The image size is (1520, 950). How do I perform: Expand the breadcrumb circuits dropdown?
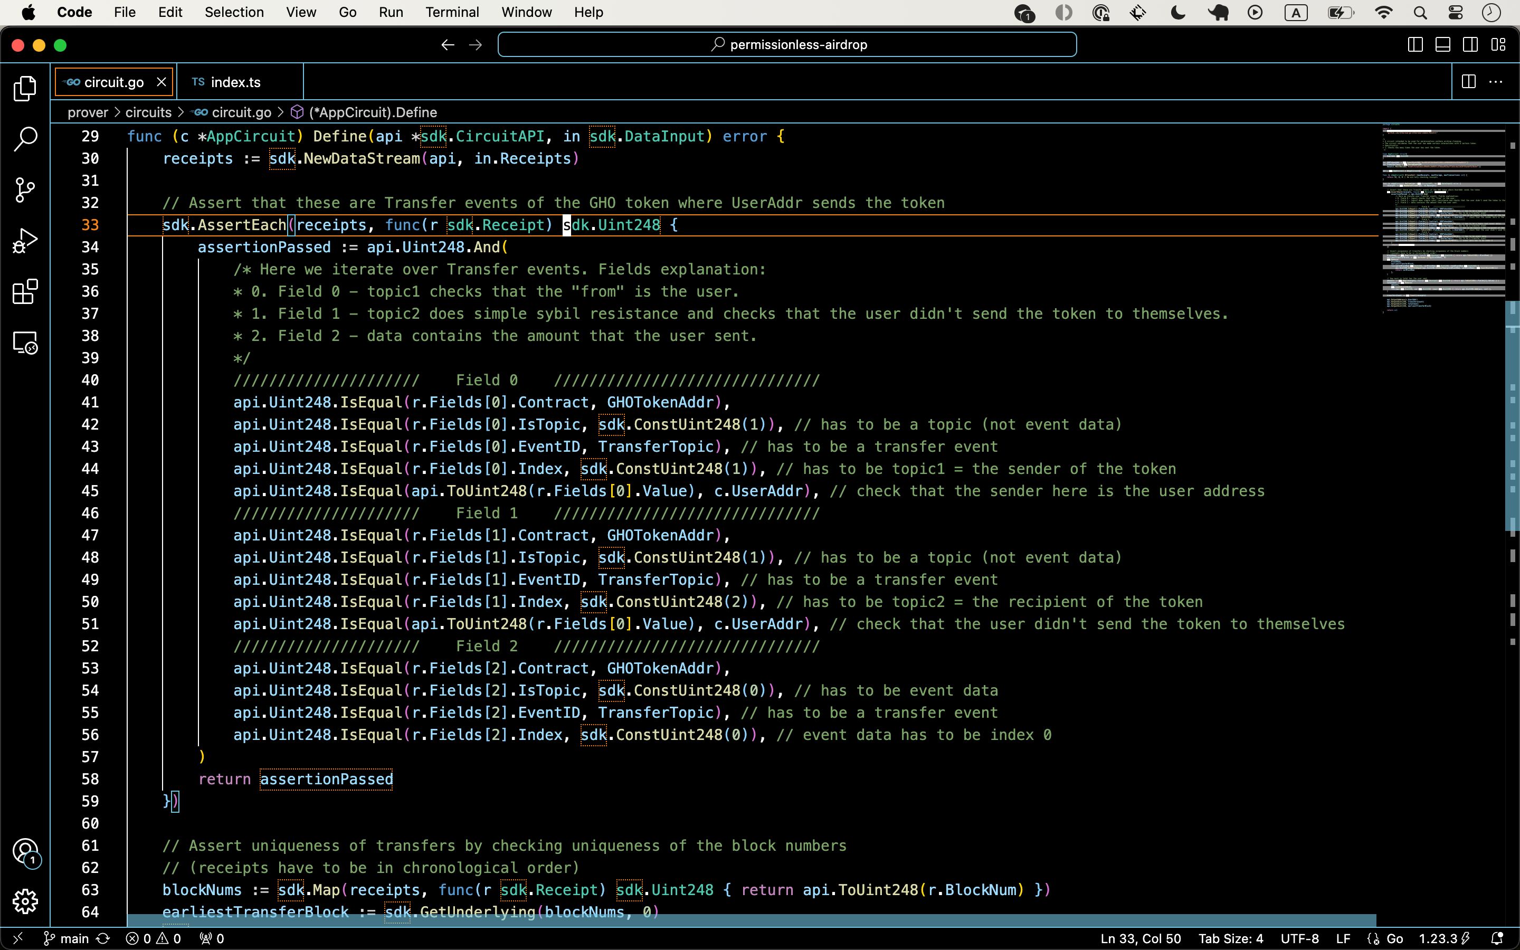click(x=149, y=113)
